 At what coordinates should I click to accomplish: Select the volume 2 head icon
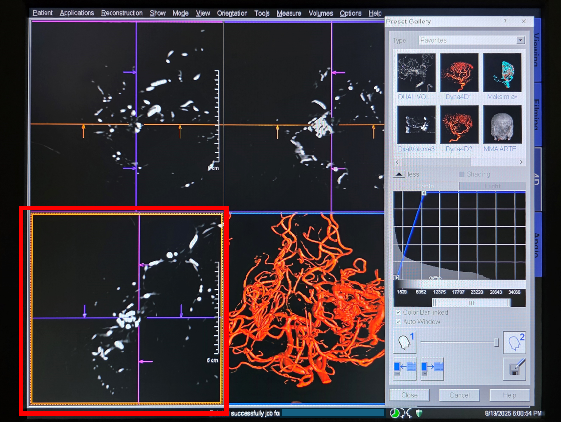514,343
